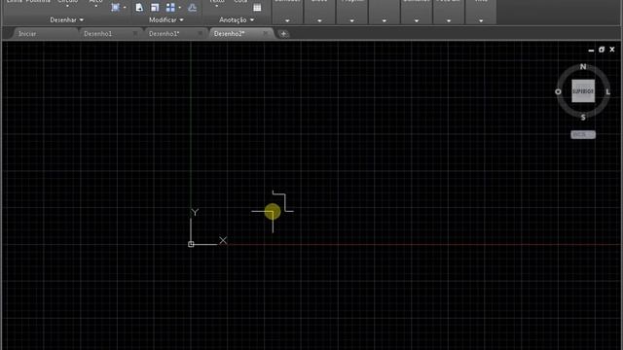Open the WCS dropdown below ViewCube
The height and width of the screenshot is (350, 623).
click(x=583, y=135)
